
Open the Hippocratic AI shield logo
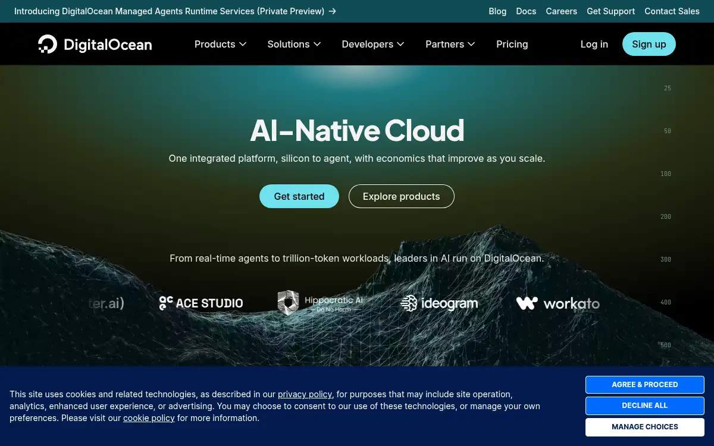(x=288, y=303)
